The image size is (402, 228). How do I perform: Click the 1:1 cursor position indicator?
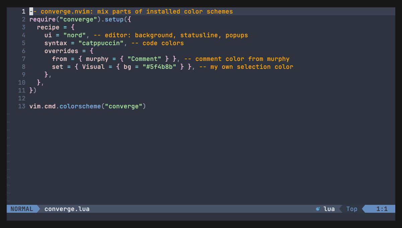[382, 209]
